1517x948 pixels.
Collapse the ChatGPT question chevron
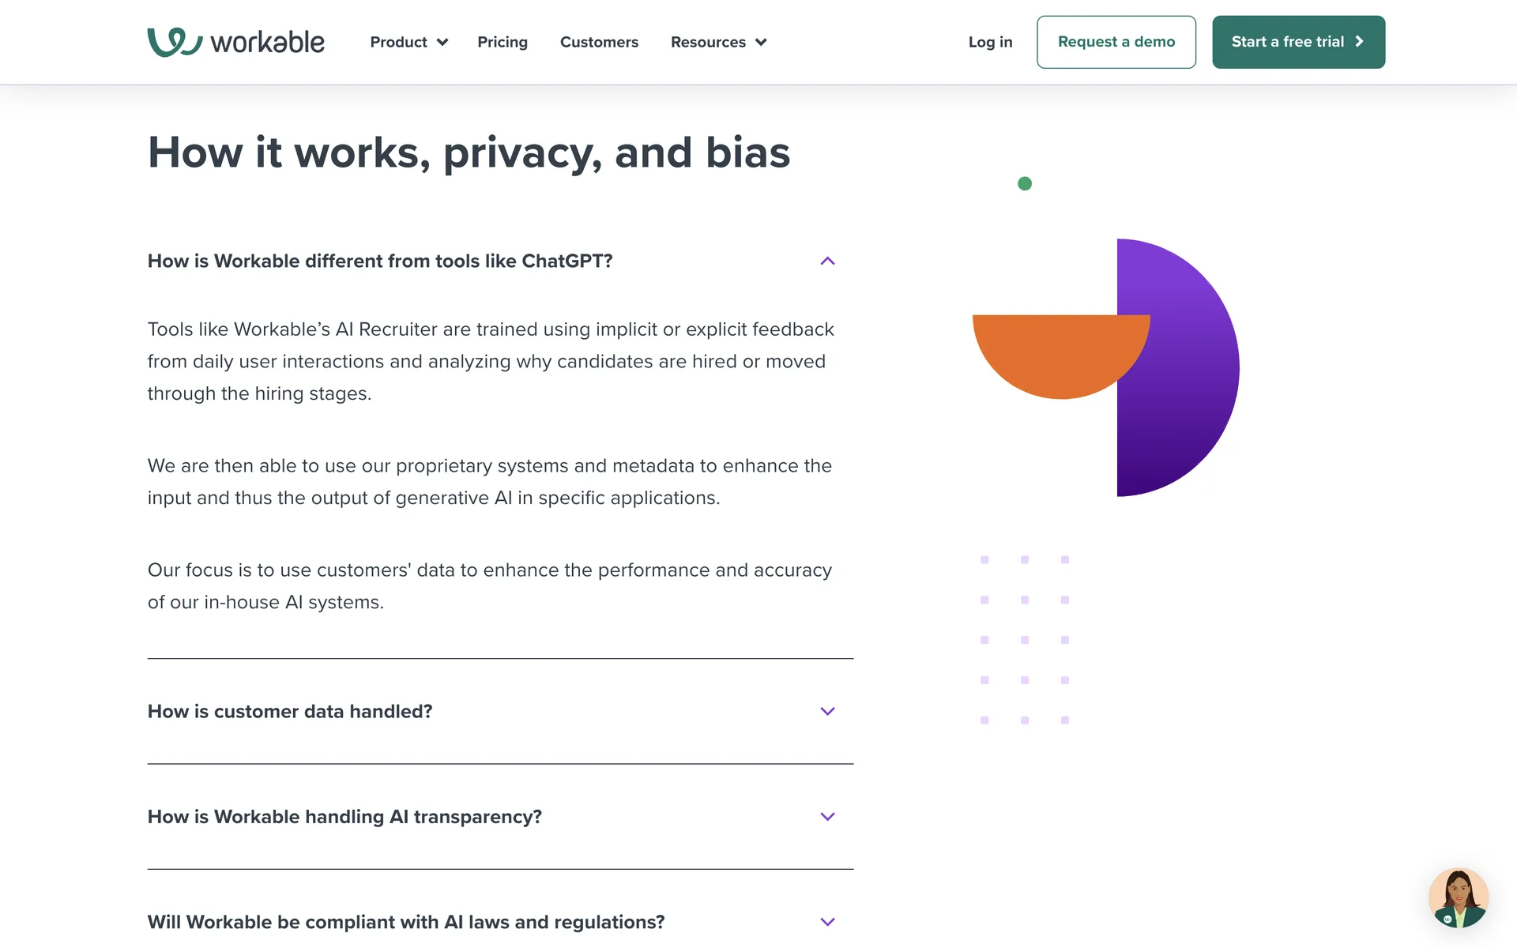click(x=827, y=261)
